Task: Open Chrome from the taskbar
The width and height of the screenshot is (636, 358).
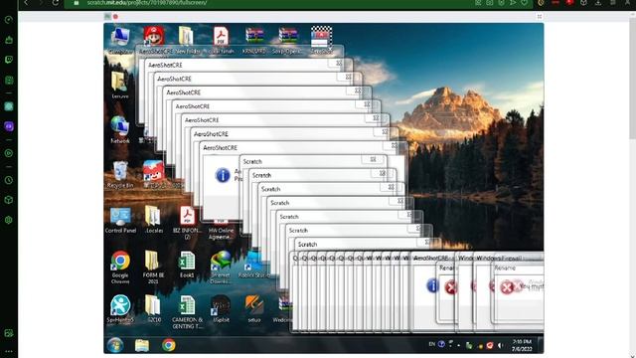Action: click(x=169, y=345)
